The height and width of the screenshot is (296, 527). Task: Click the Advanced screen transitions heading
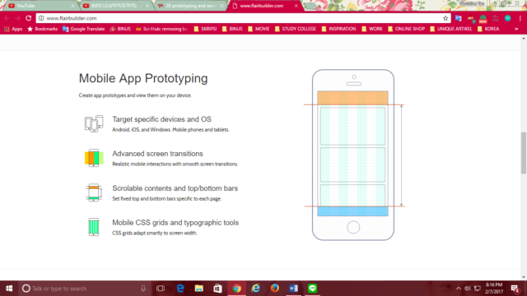[157, 154]
